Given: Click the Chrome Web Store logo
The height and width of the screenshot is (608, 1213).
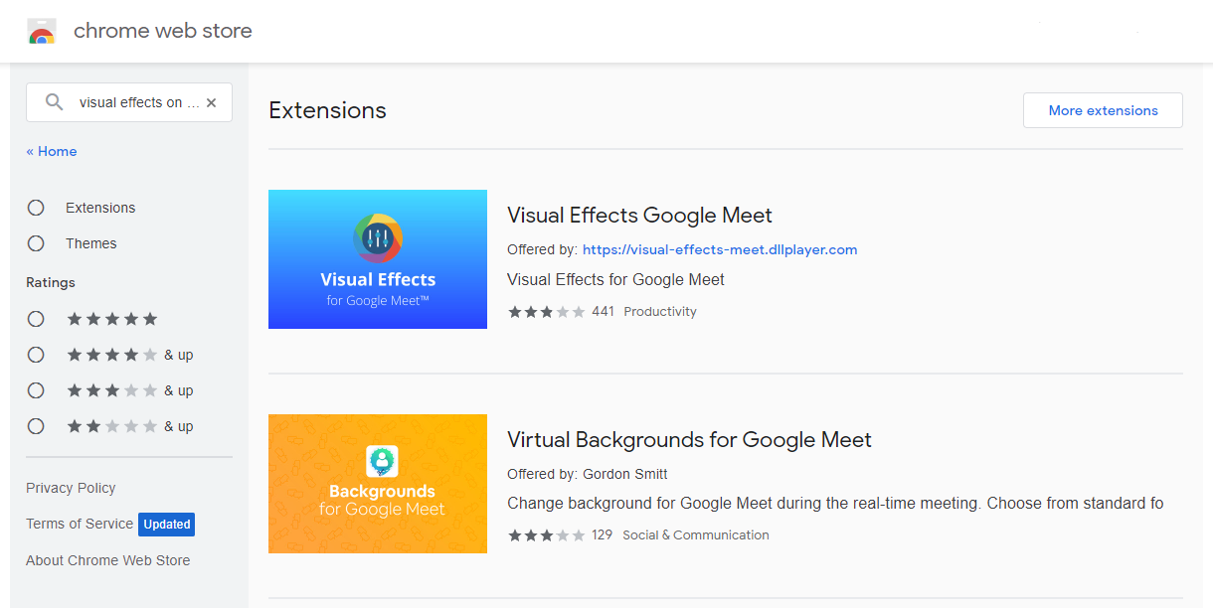Looking at the screenshot, I should click(41, 31).
